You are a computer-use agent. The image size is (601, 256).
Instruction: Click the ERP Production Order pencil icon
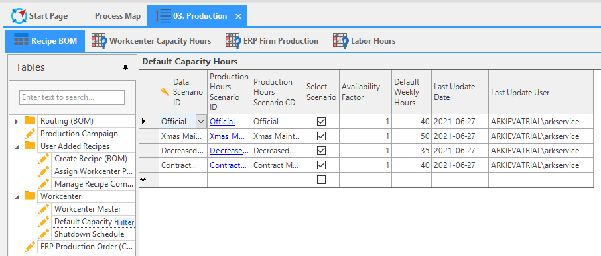pos(30,247)
